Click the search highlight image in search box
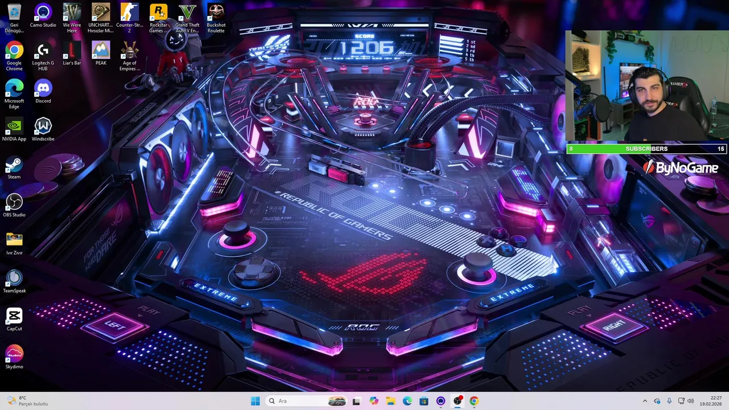 pyautogui.click(x=337, y=401)
